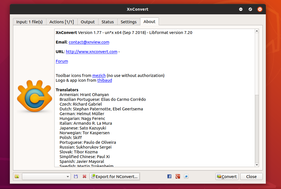The width and height of the screenshot is (281, 189).
Task: Open the Actions [1/1] tab
Action: (x=62, y=22)
